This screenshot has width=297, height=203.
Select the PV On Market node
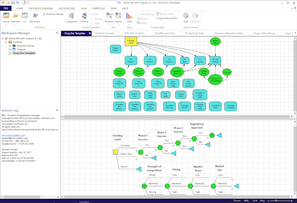(x=215, y=60)
